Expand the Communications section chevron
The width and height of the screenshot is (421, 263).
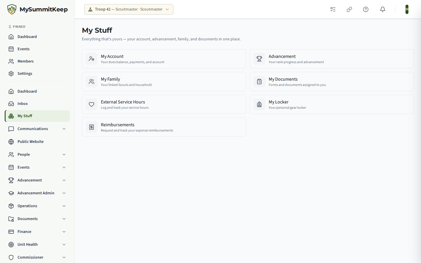pyautogui.click(x=64, y=129)
